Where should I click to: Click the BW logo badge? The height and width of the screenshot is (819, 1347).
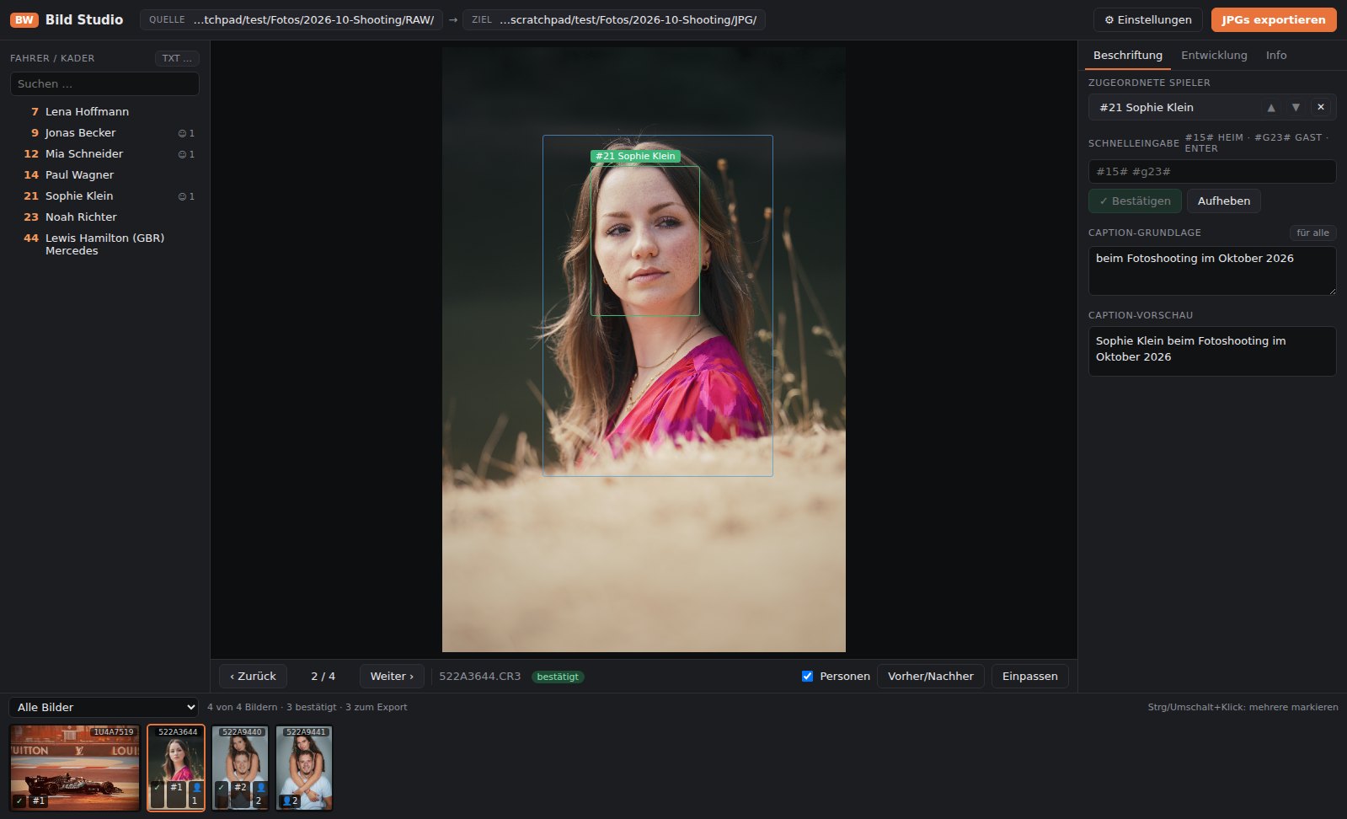click(x=24, y=19)
